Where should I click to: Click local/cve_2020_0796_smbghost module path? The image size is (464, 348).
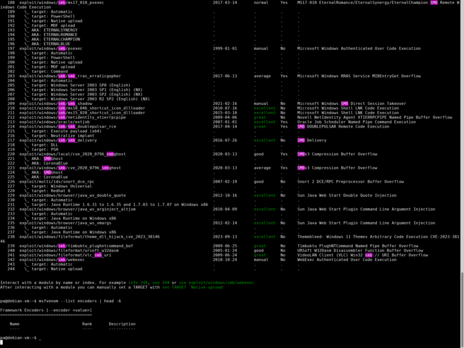72,154
